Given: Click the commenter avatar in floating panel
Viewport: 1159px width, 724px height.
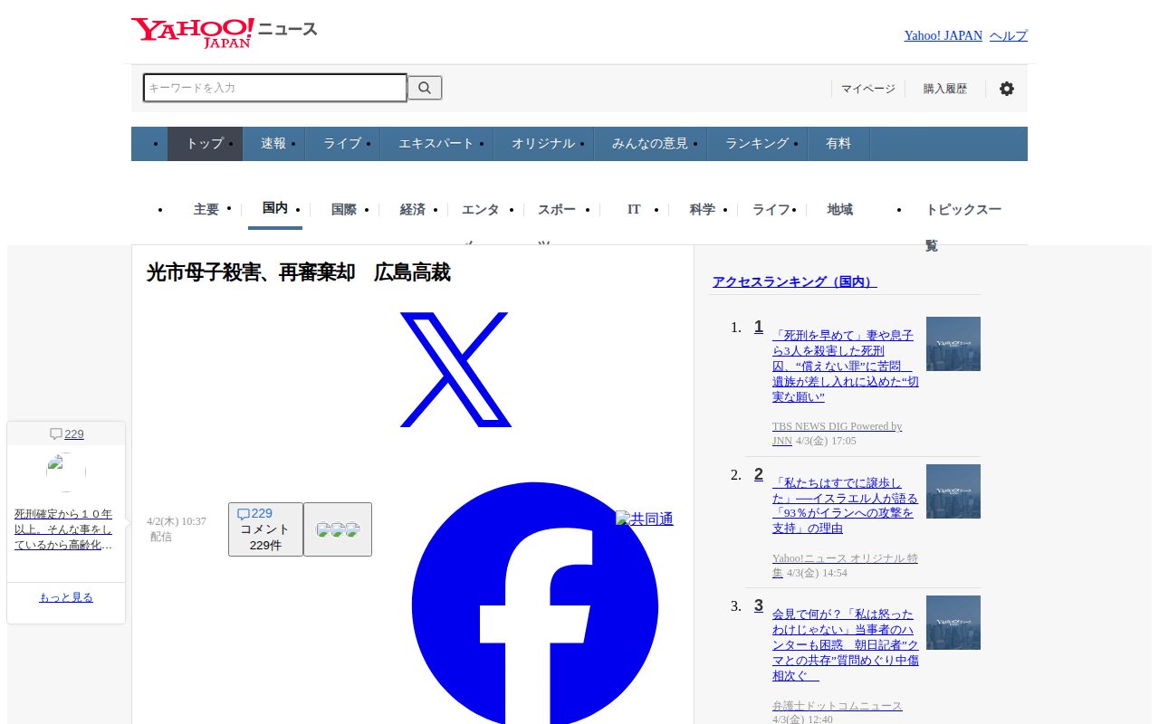Looking at the screenshot, I should click(x=66, y=472).
